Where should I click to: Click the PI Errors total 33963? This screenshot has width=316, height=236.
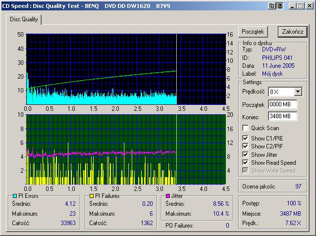point(68,223)
